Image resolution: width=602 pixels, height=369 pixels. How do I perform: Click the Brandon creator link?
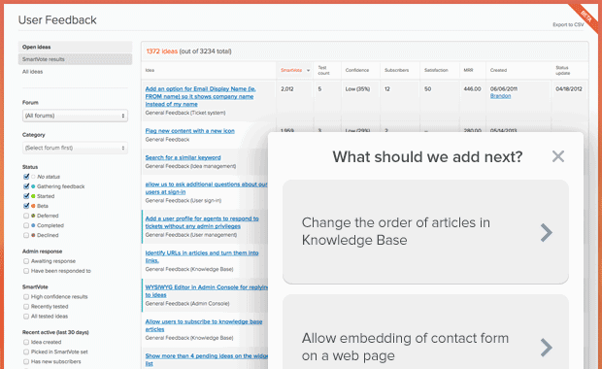[x=500, y=96]
